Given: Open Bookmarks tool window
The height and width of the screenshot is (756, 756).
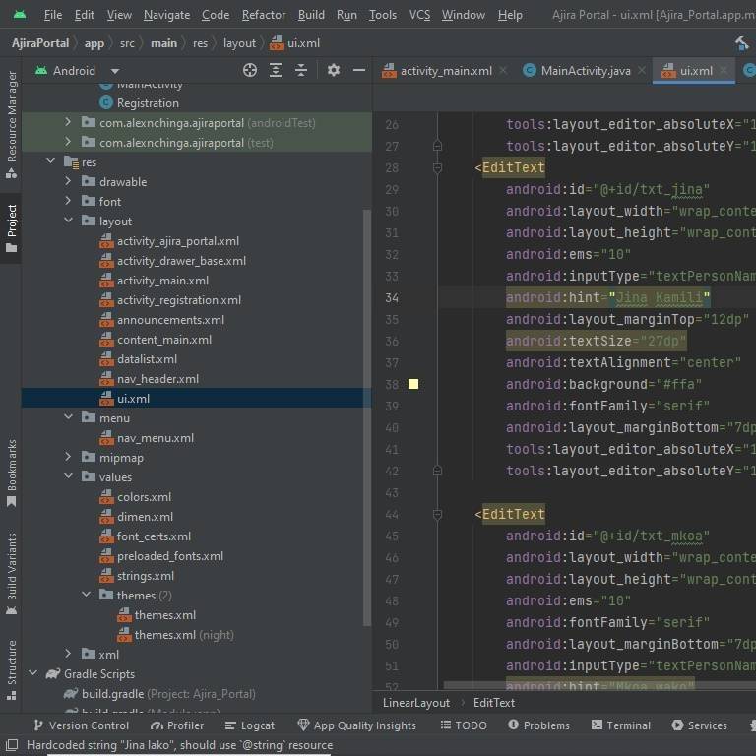Looking at the screenshot, I should pos(12,472).
